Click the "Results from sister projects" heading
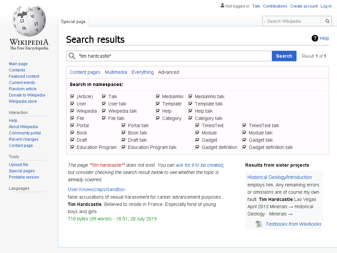 coord(277,165)
